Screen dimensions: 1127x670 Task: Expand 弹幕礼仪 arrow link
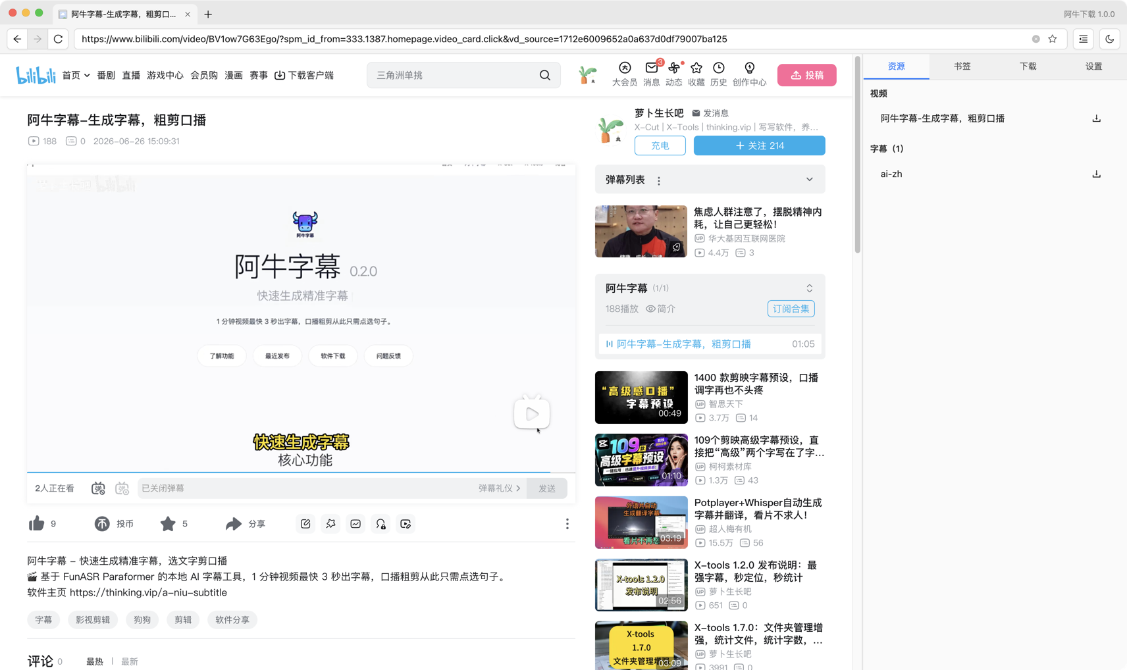click(x=500, y=488)
